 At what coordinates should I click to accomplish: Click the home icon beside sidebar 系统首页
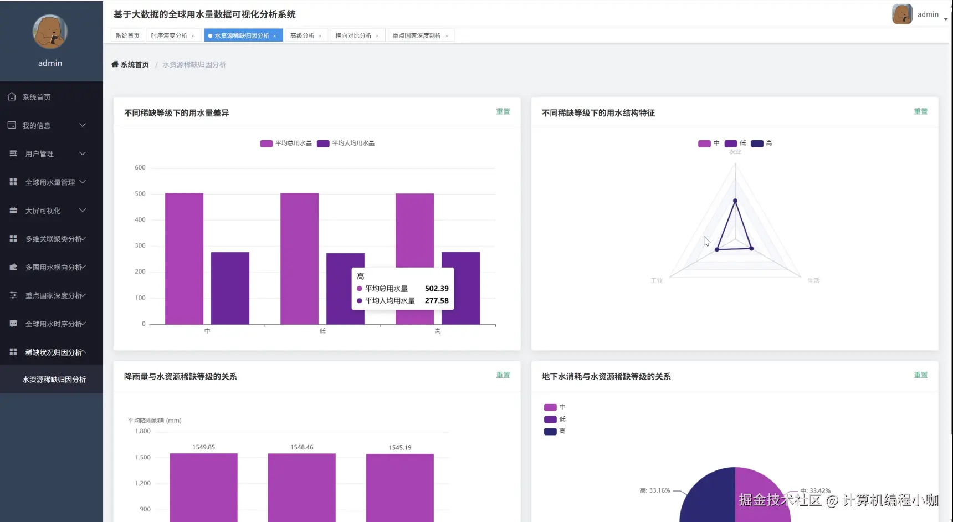pos(12,96)
